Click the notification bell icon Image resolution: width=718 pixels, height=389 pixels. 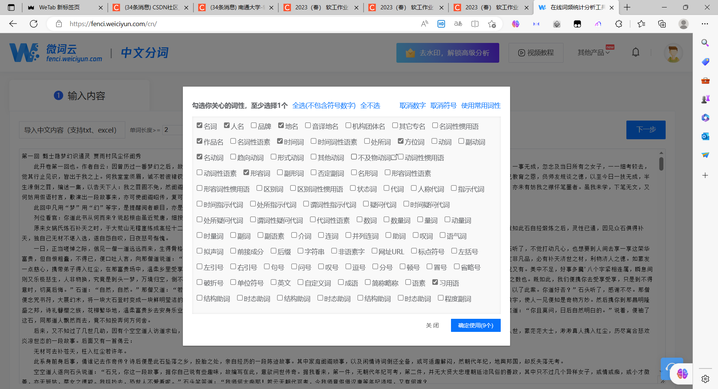pyautogui.click(x=636, y=52)
